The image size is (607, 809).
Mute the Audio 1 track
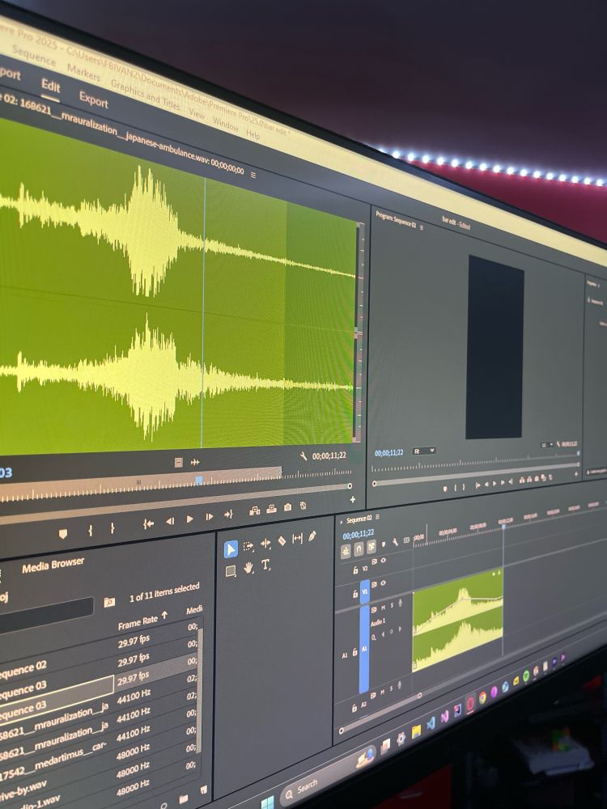[x=383, y=608]
